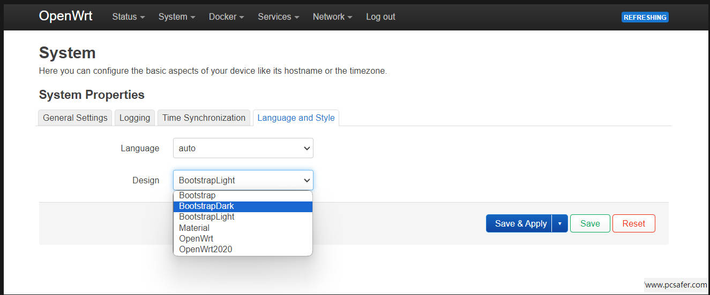
Task: Expand the Docker menu
Action: click(x=226, y=17)
